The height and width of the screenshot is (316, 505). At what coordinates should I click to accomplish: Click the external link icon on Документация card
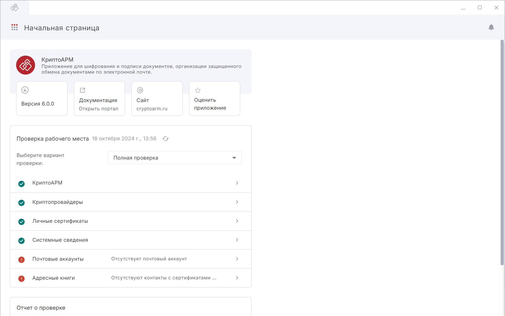coord(82,90)
